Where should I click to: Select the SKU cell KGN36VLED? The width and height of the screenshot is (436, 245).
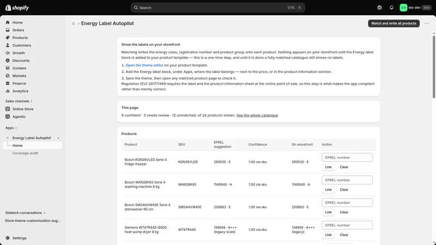[x=188, y=162]
